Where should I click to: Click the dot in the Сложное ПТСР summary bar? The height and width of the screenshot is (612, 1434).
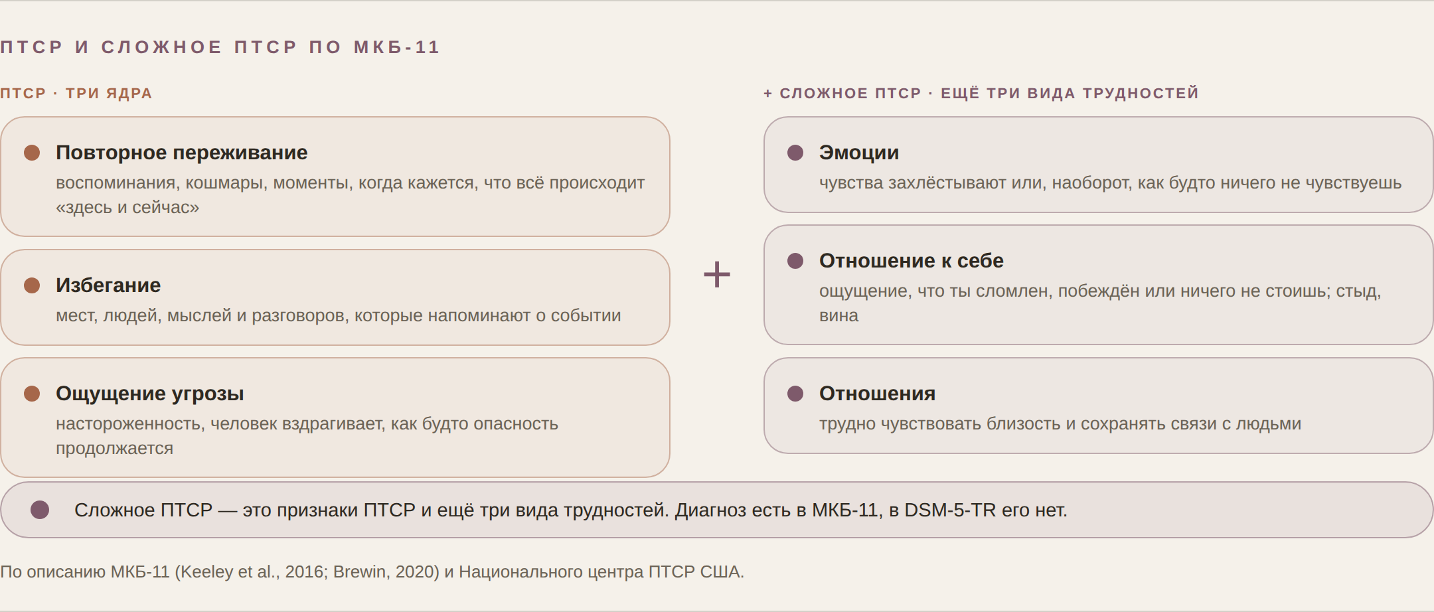[x=40, y=510]
